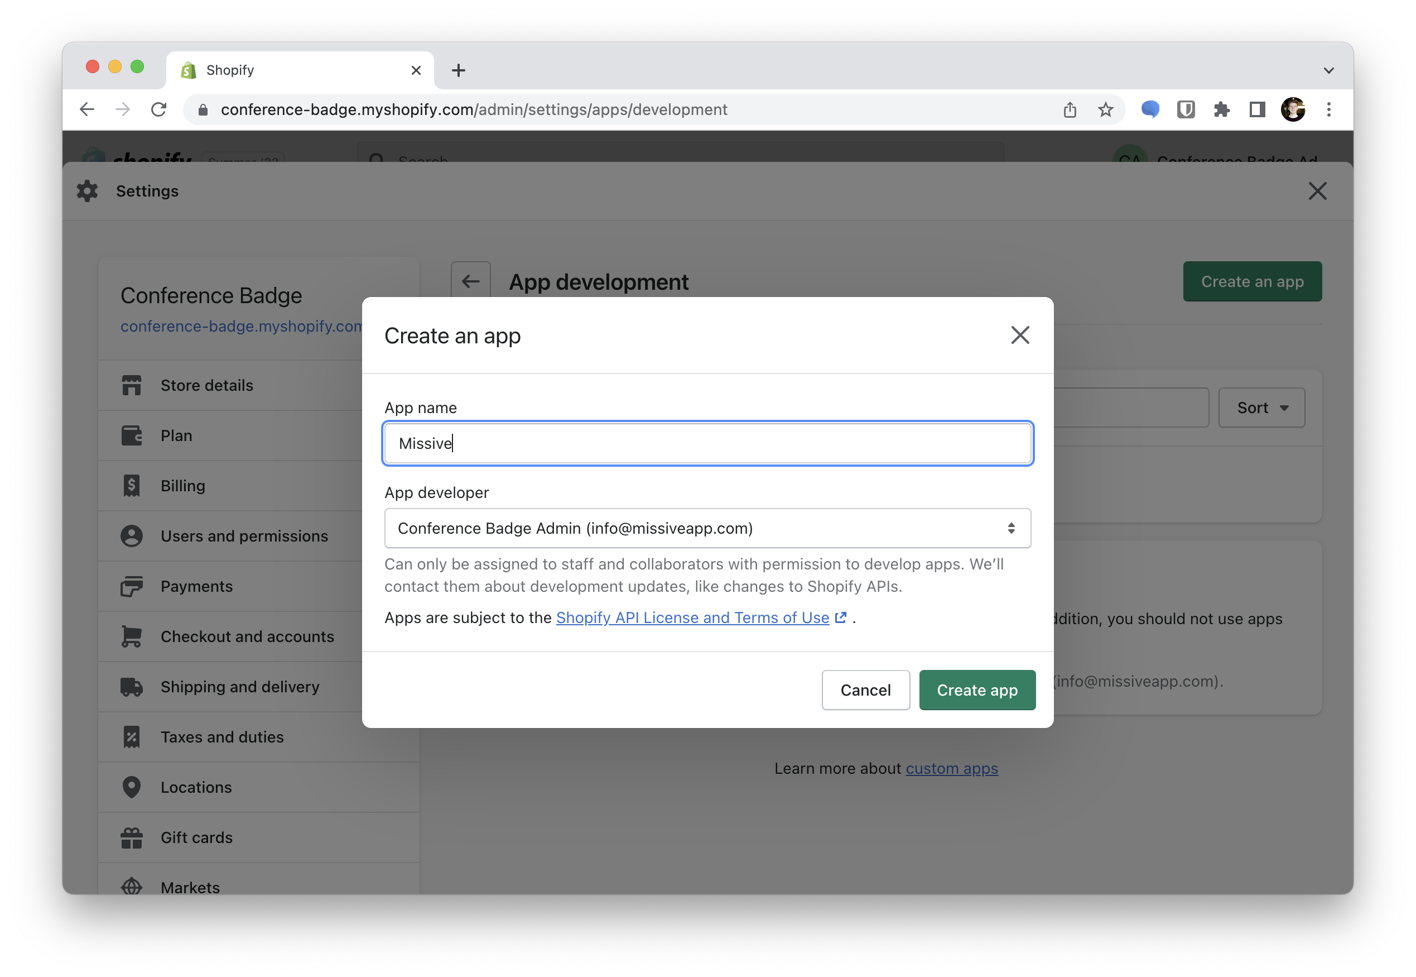Click the address bar URL

point(474,109)
